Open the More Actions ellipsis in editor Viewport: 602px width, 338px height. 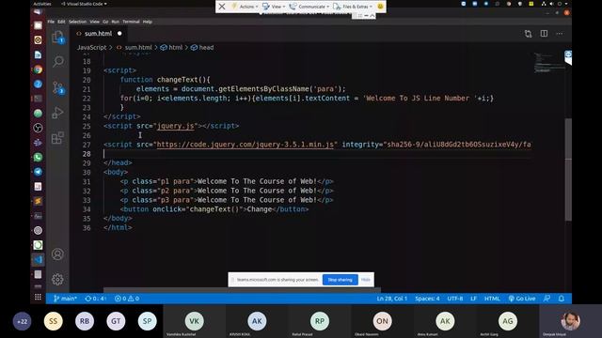pyautogui.click(x=560, y=34)
